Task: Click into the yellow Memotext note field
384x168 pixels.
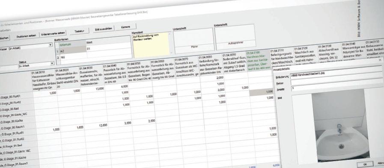Action: [151, 45]
